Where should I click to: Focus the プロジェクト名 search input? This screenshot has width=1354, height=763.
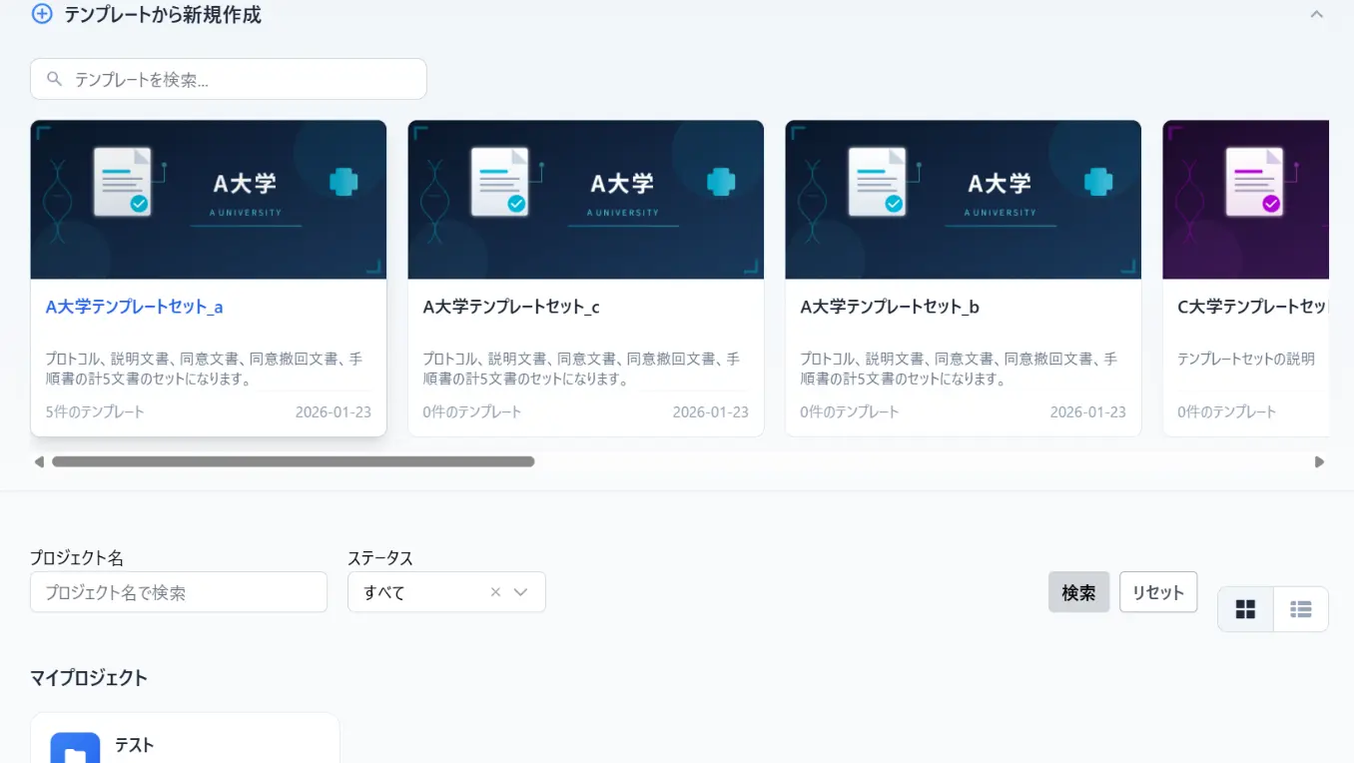(179, 592)
